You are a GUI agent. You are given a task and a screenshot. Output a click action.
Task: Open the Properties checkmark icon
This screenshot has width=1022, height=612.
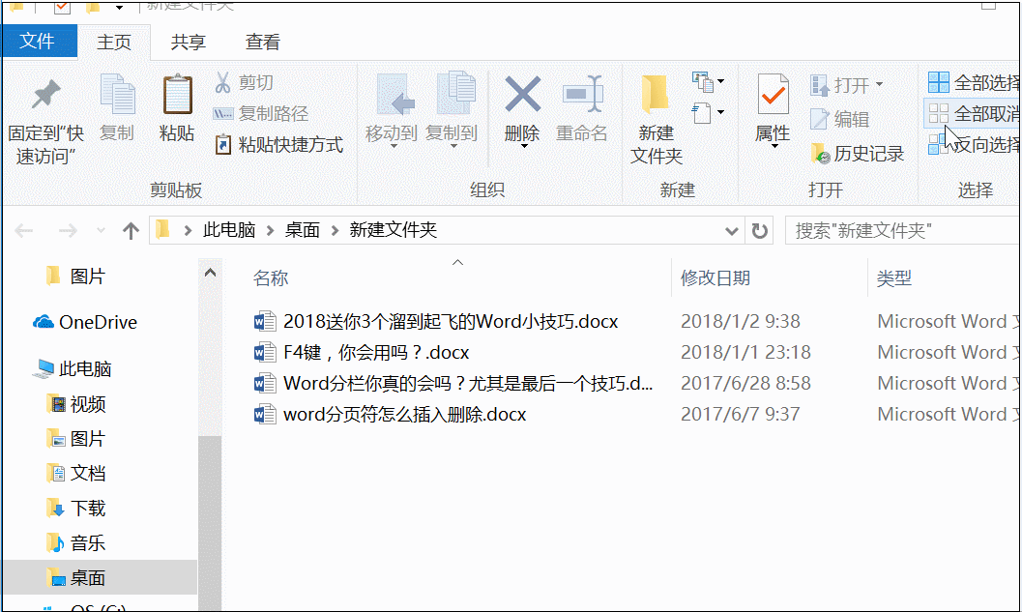[773, 95]
